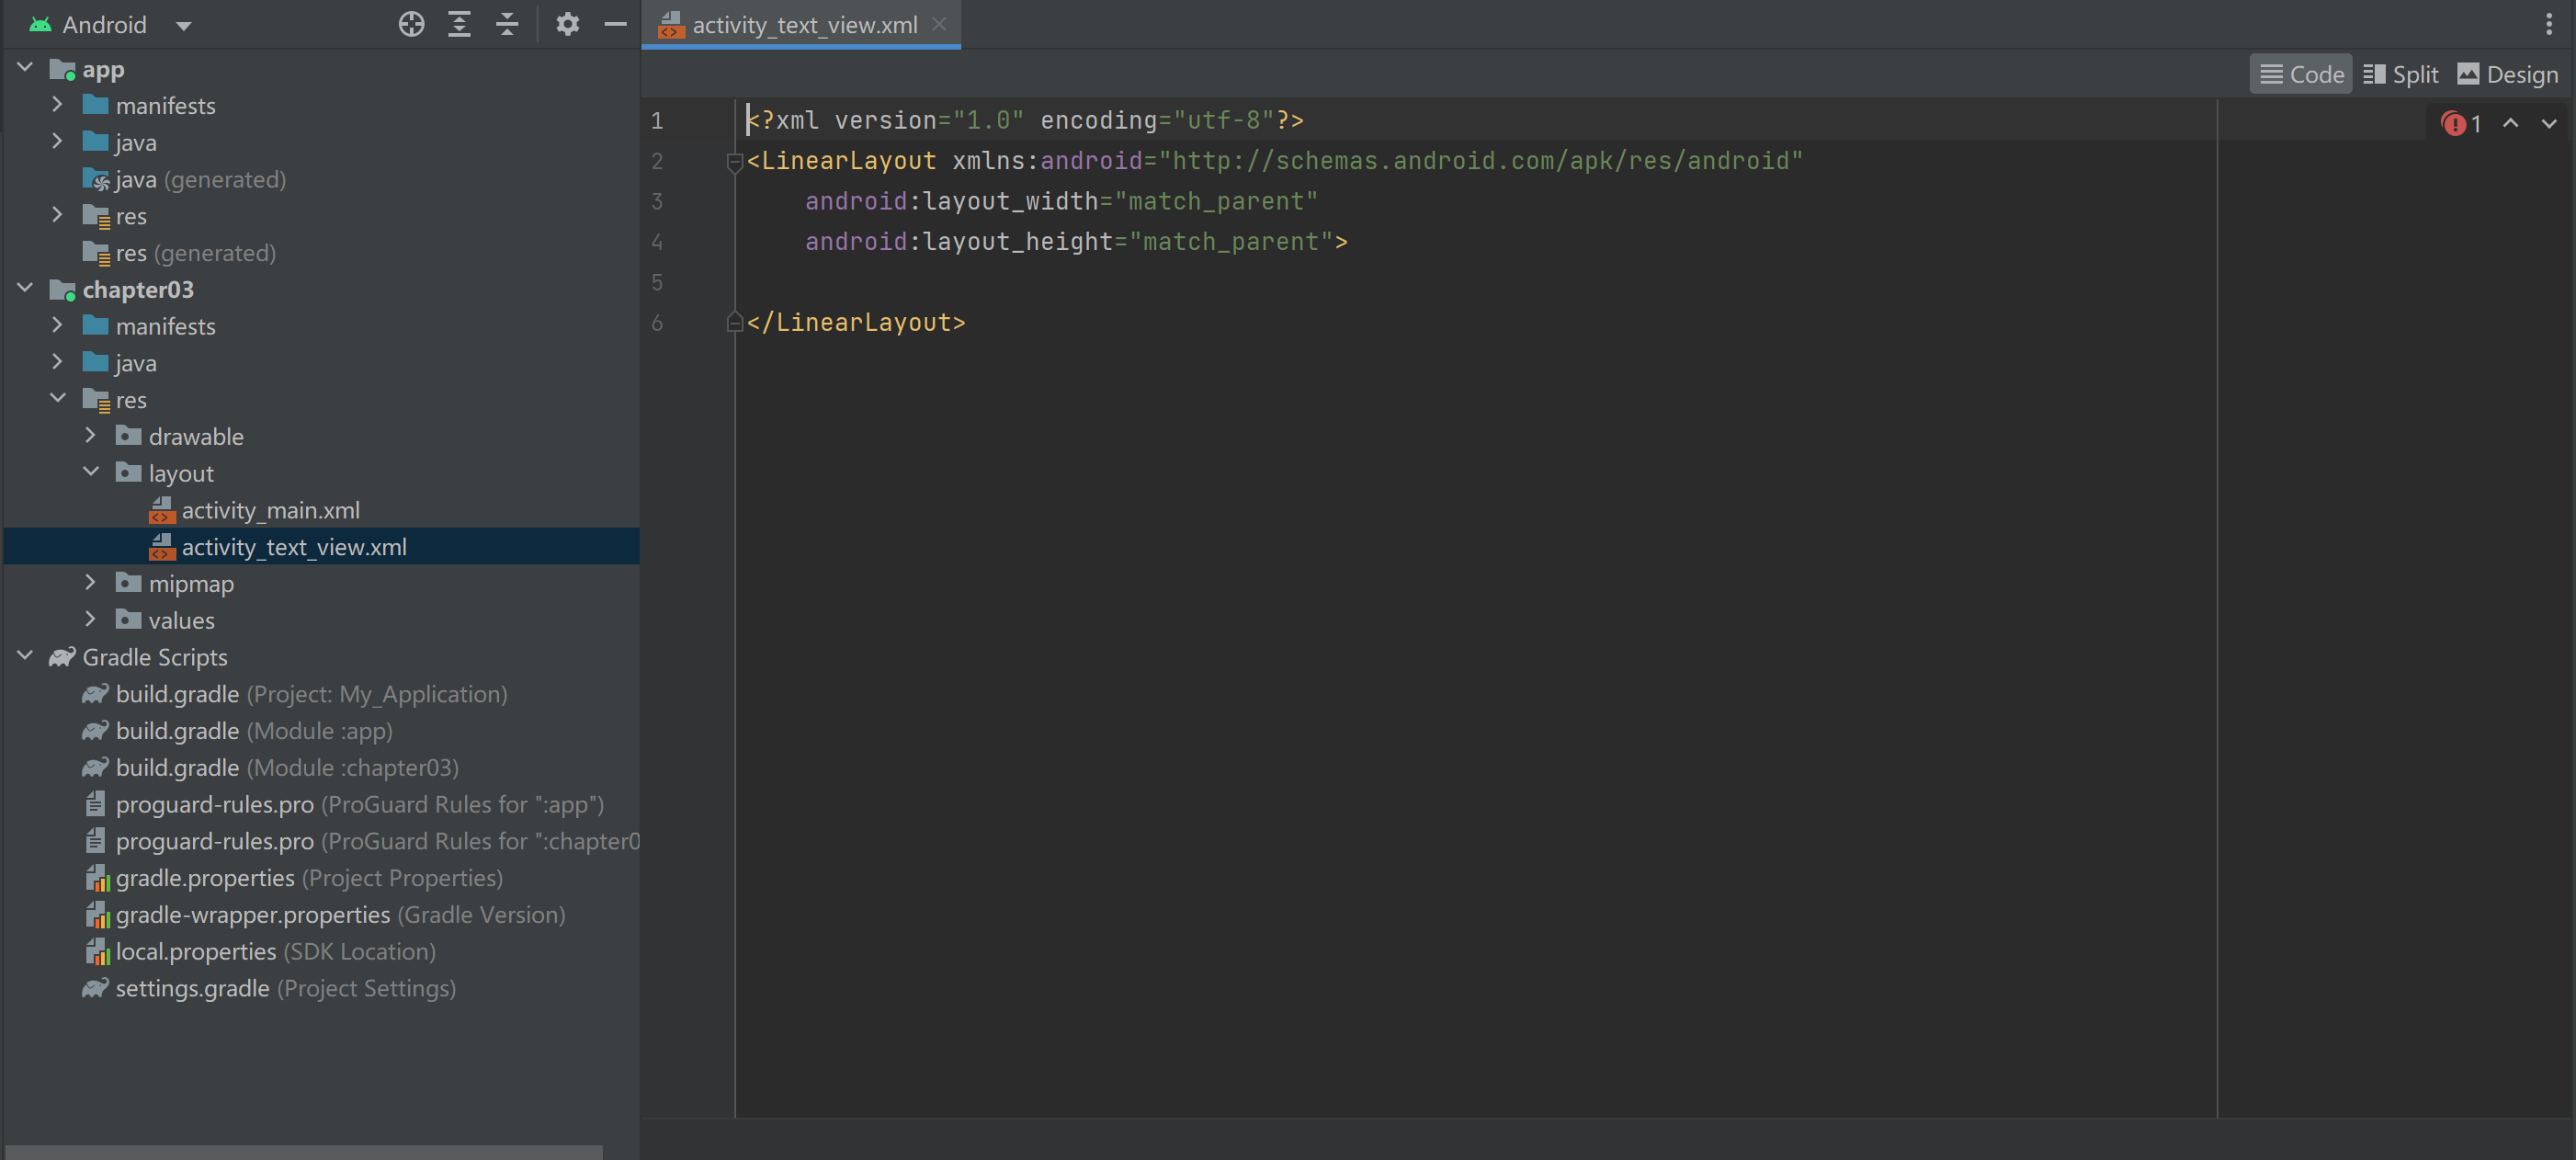Image resolution: width=2576 pixels, height=1160 pixels.
Task: Click activity_main.xml layout file icon
Action: pyautogui.click(x=161, y=510)
